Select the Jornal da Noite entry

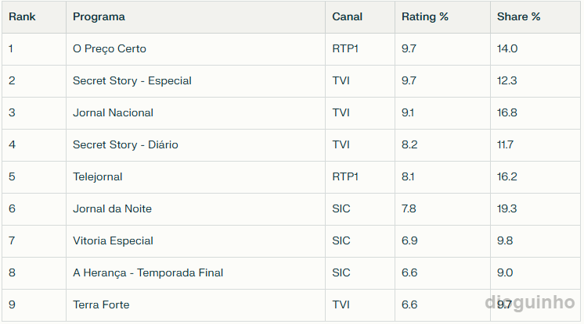112,209
